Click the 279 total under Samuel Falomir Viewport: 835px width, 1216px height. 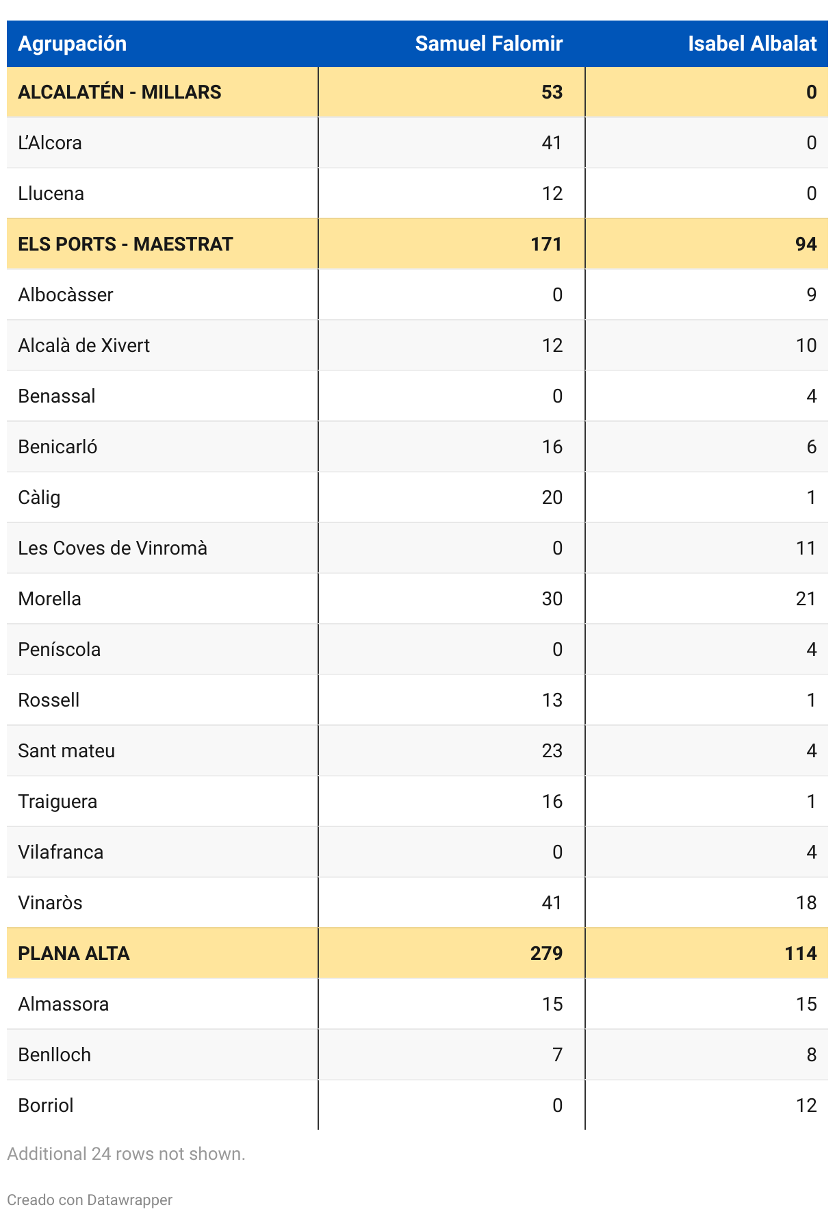click(546, 954)
